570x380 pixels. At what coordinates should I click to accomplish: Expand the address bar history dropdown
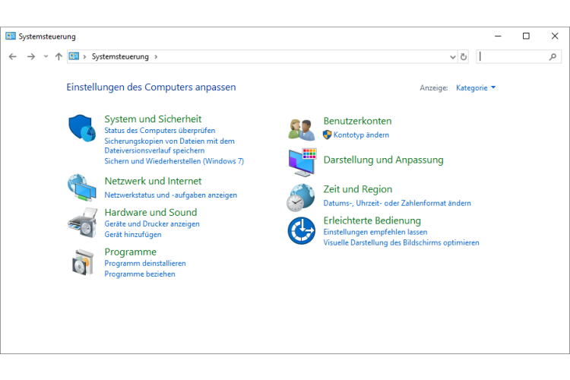pyautogui.click(x=453, y=56)
